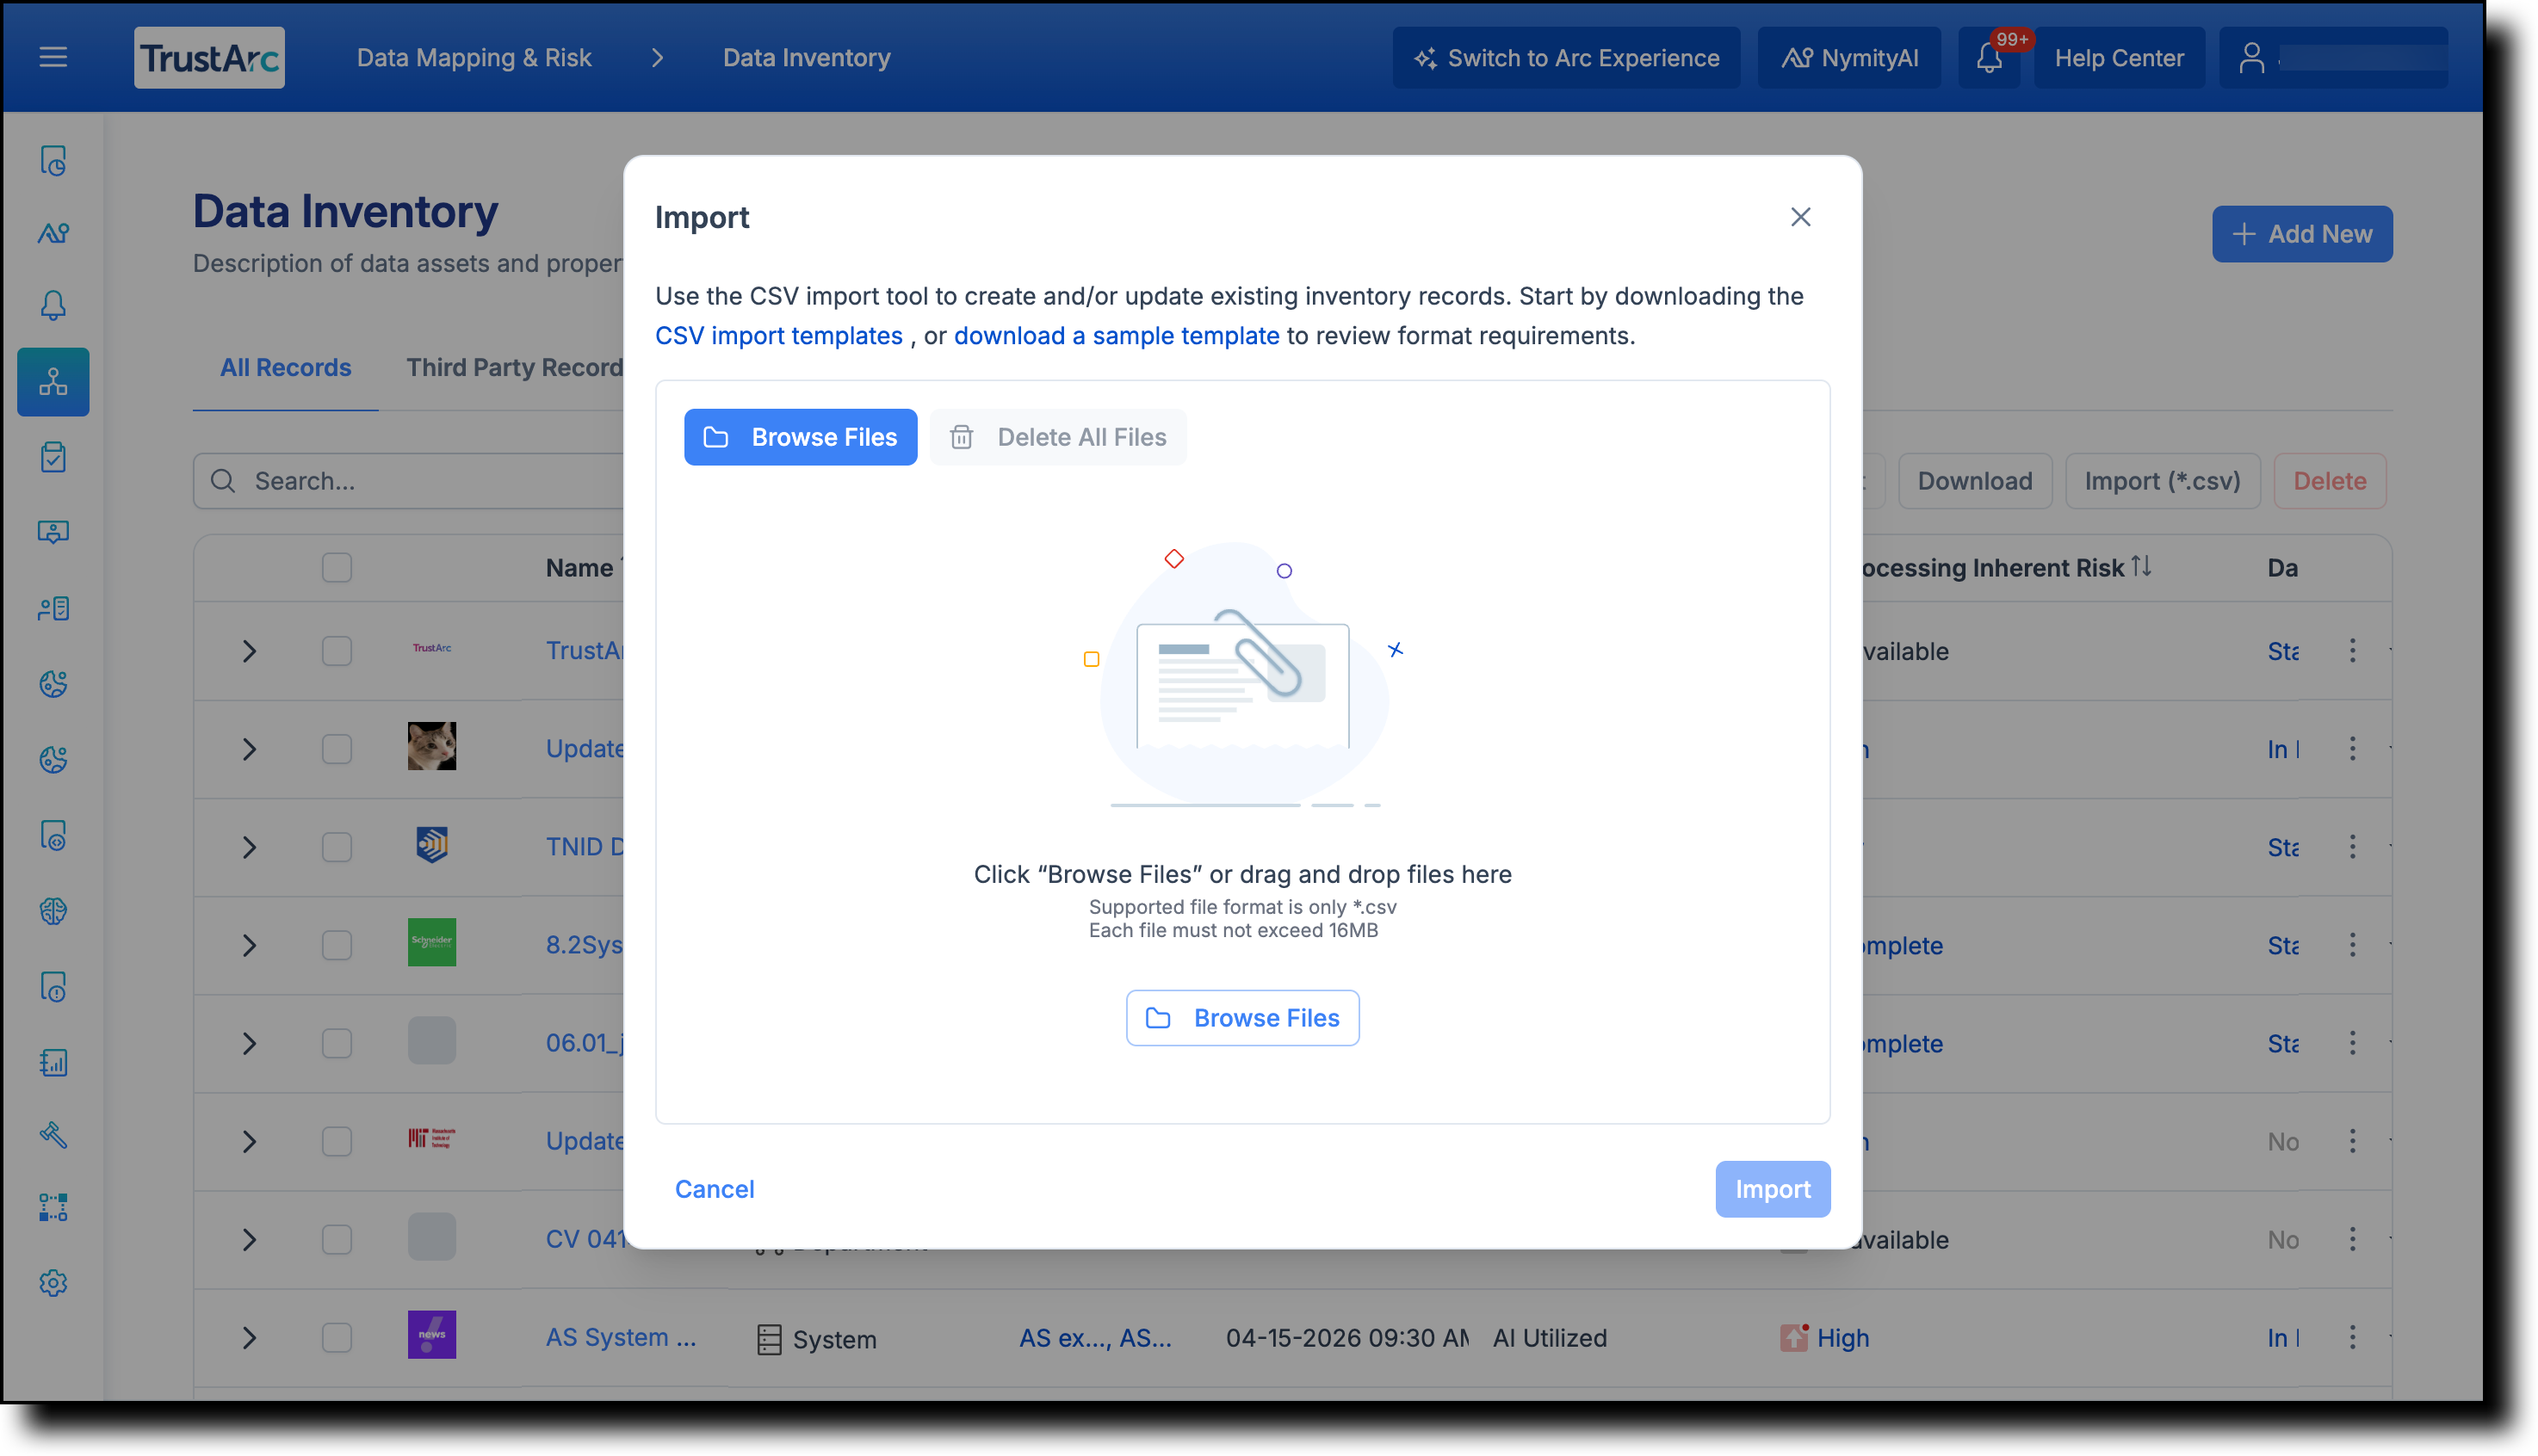Image resolution: width=2538 pixels, height=1456 pixels.
Task: Open row actions menu for AS System row
Action: click(2352, 1337)
